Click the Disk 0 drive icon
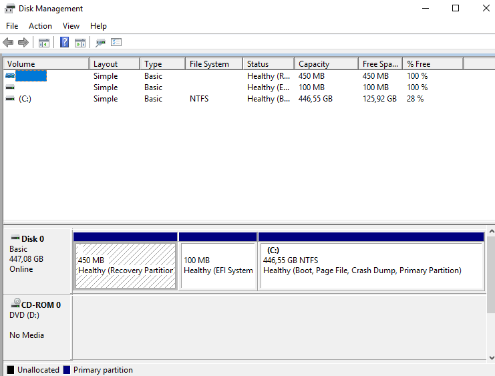This screenshot has height=376, width=495. coord(15,238)
